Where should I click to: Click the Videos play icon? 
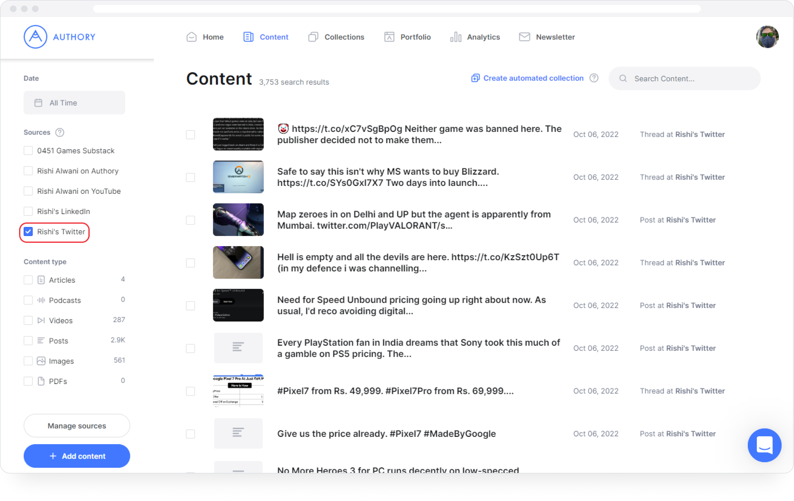click(41, 320)
